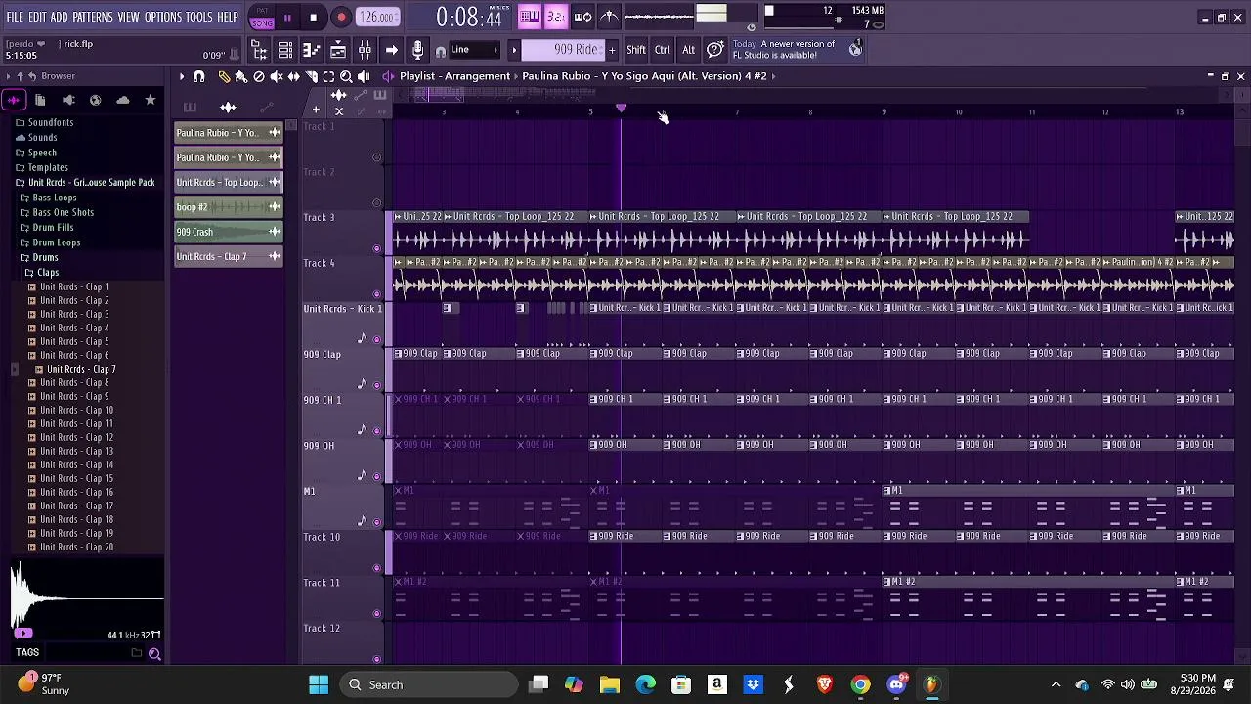
Task: Open browser web globe tab
Action: pyautogui.click(x=96, y=100)
